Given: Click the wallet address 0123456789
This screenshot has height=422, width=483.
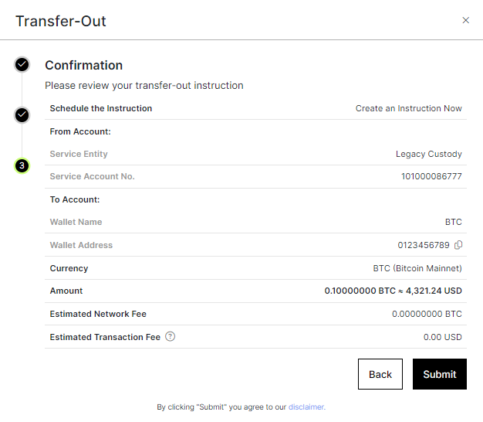Looking at the screenshot, I should tap(424, 245).
